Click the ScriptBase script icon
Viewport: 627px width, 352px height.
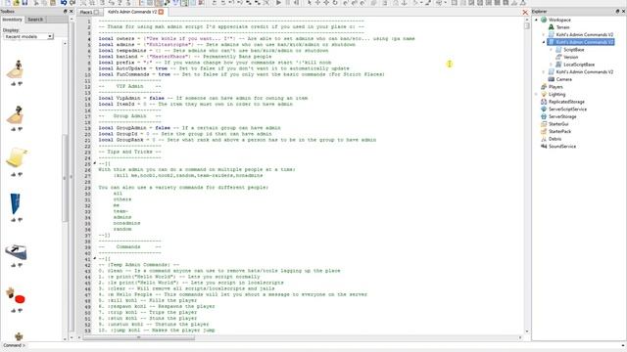point(558,50)
